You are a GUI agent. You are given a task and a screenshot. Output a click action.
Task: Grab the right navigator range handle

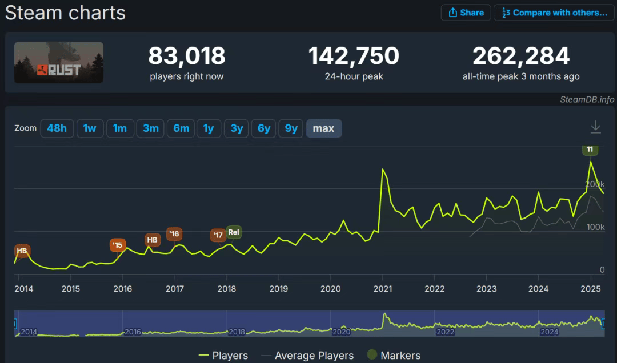pyautogui.click(x=603, y=324)
